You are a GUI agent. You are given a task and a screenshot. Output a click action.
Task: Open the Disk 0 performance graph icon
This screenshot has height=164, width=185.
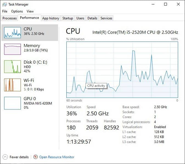(x=12, y=66)
